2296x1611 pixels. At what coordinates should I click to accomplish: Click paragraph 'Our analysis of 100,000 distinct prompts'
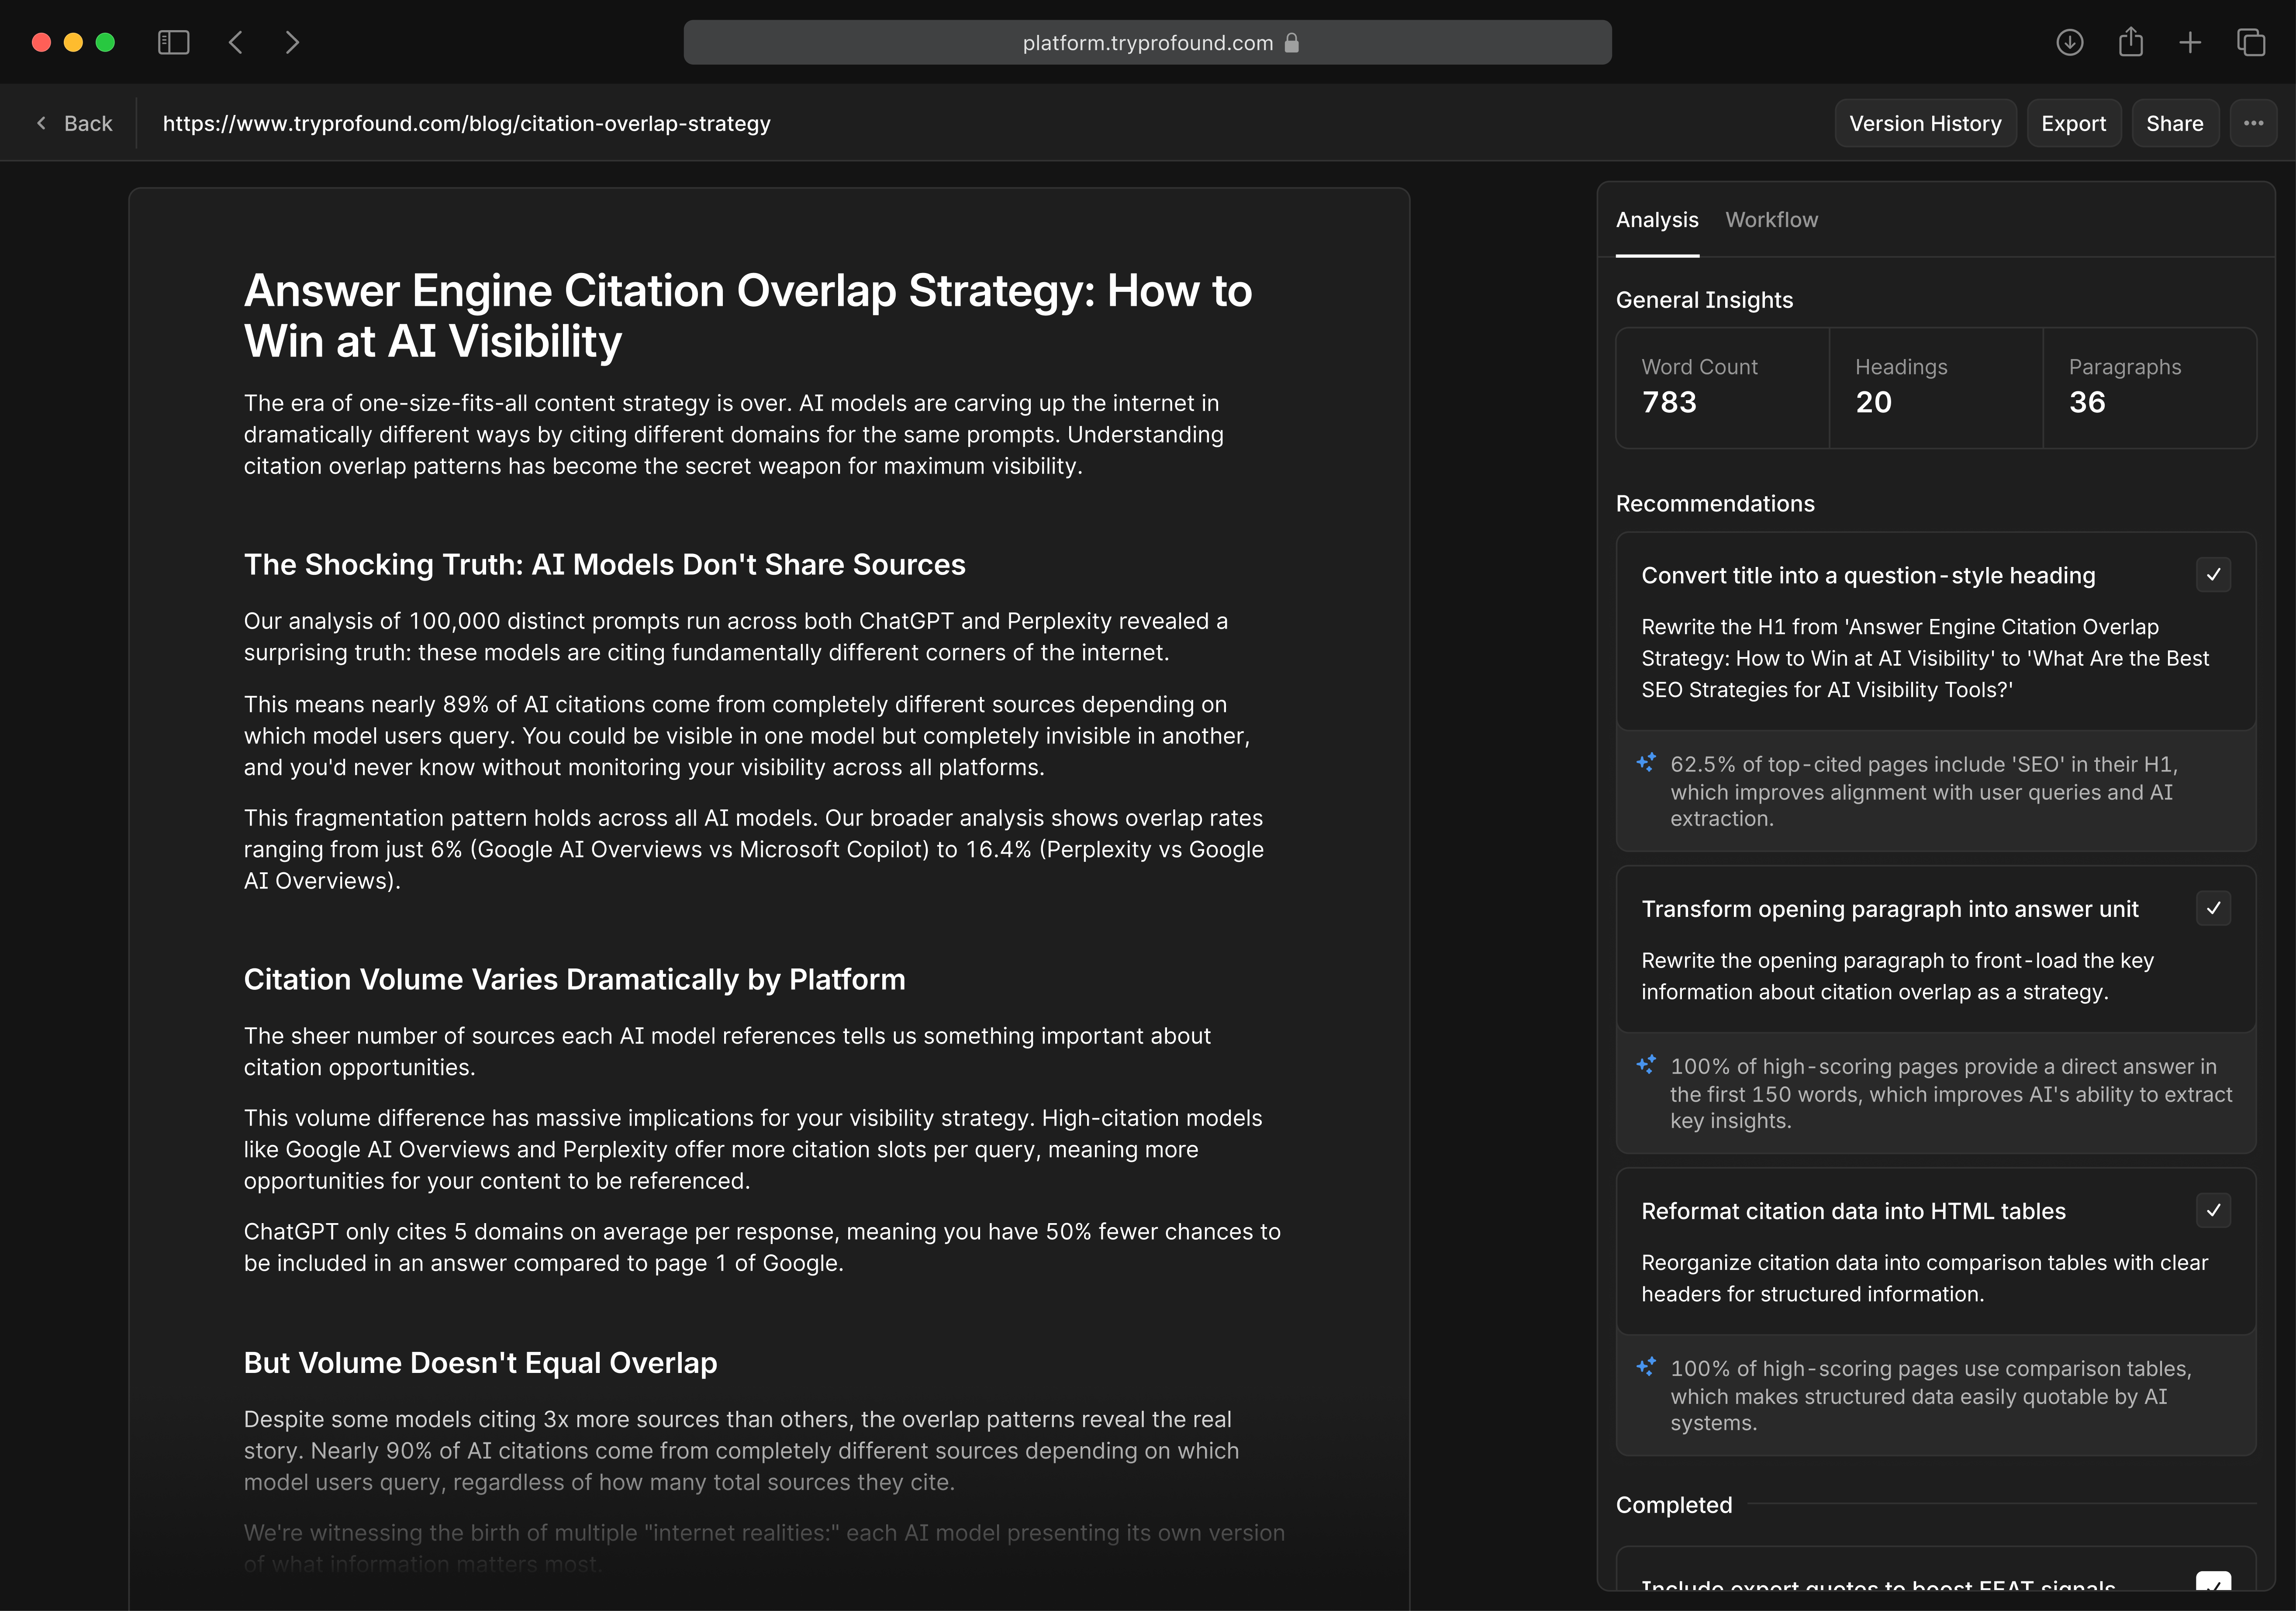(735, 637)
